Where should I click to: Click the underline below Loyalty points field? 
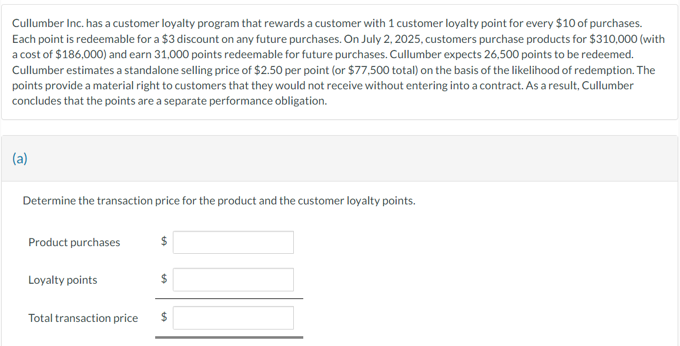229,298
